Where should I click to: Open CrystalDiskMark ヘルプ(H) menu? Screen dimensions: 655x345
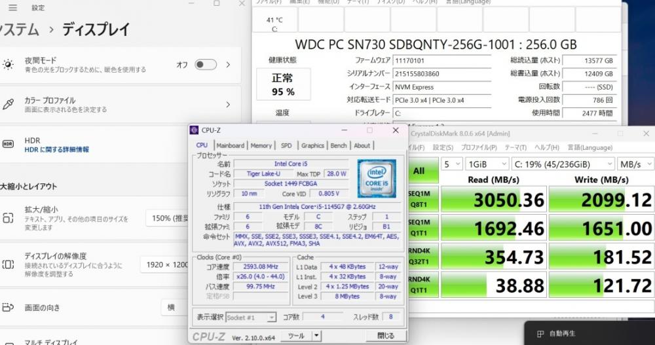click(x=547, y=148)
